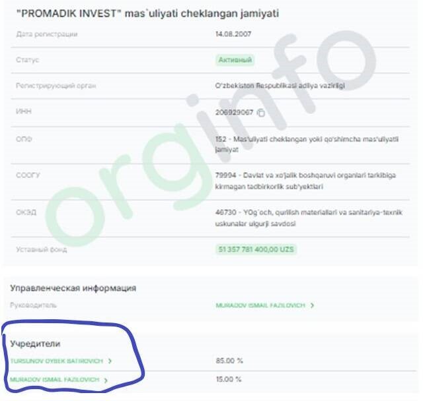This screenshot has height=401, width=423.
Task: Open founder link TURSUNOV OYBEK BATIROVICH
Action: point(57,361)
